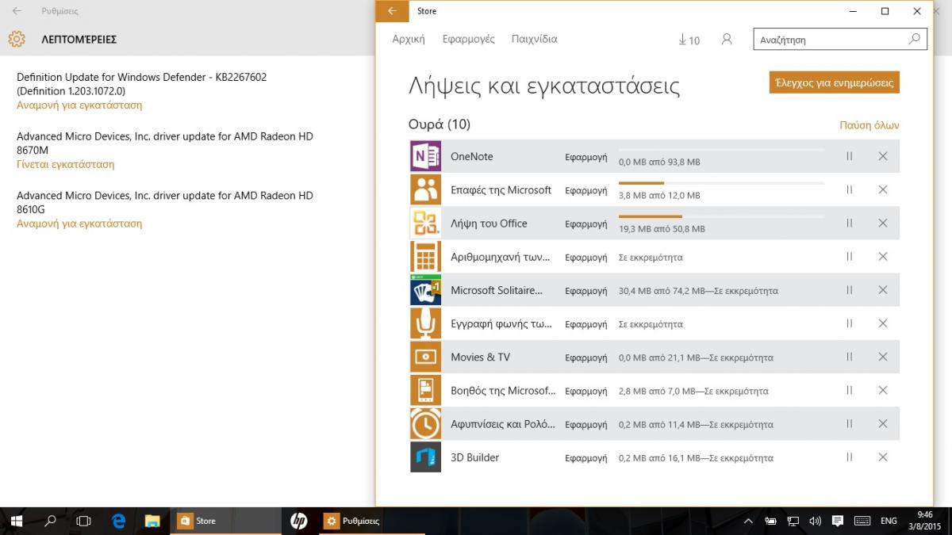
Task: Click the Λήψη του Office progress bar
Action: click(720, 216)
